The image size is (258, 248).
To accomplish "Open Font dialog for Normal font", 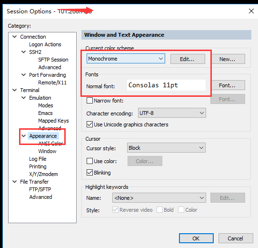I will 228,85.
